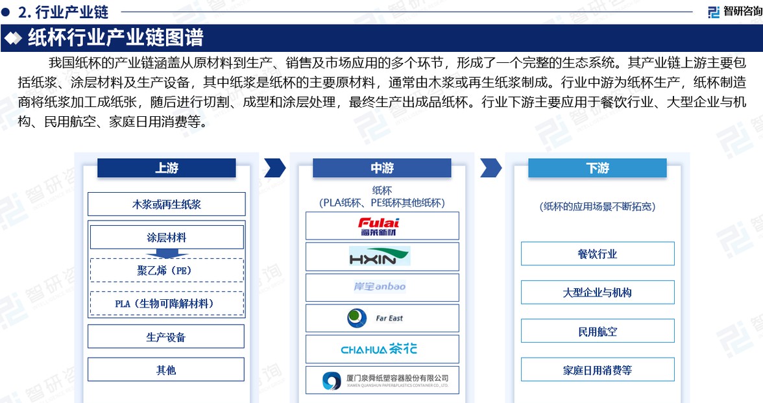Viewport: 763px width, 403px height.
Task: Click the arrow between 上游 and 中游
Action: [275, 168]
